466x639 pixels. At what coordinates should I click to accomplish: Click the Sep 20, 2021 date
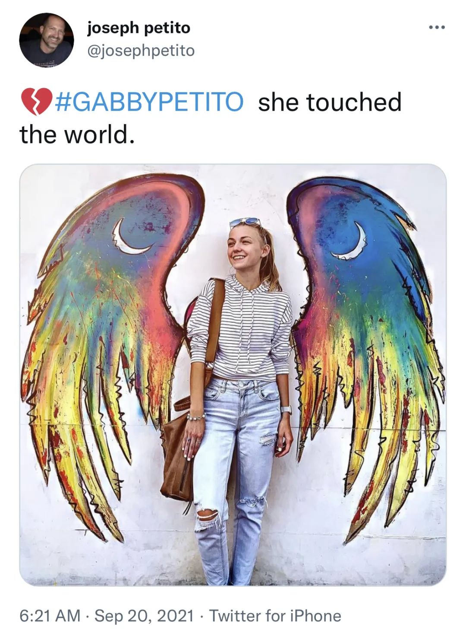[x=144, y=616]
